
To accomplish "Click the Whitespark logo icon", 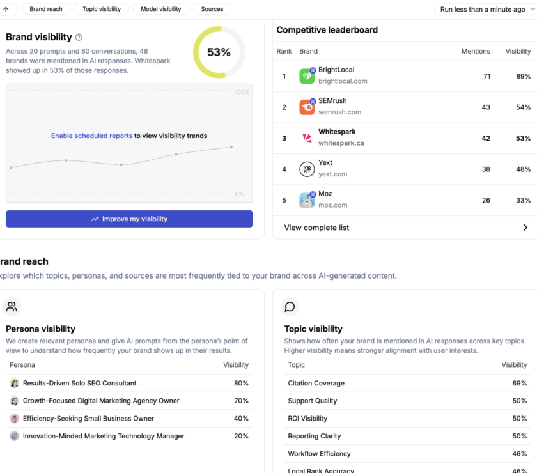I will (307, 138).
